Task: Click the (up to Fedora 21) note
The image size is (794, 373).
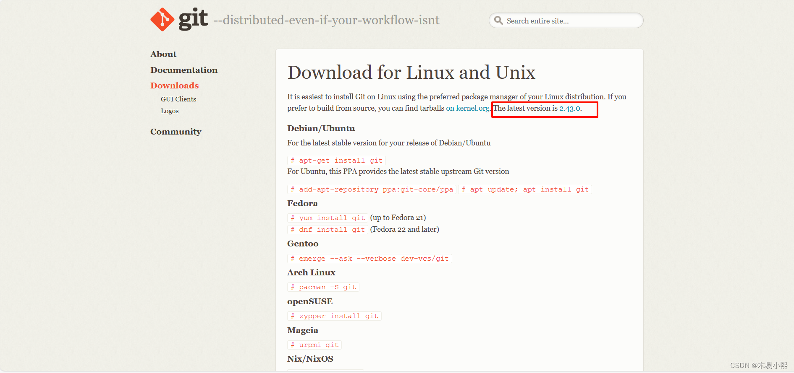Action: 398,218
